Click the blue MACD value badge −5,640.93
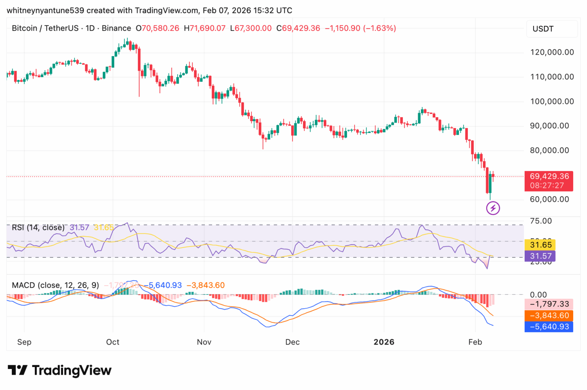The height and width of the screenshot is (390, 587). (549, 327)
